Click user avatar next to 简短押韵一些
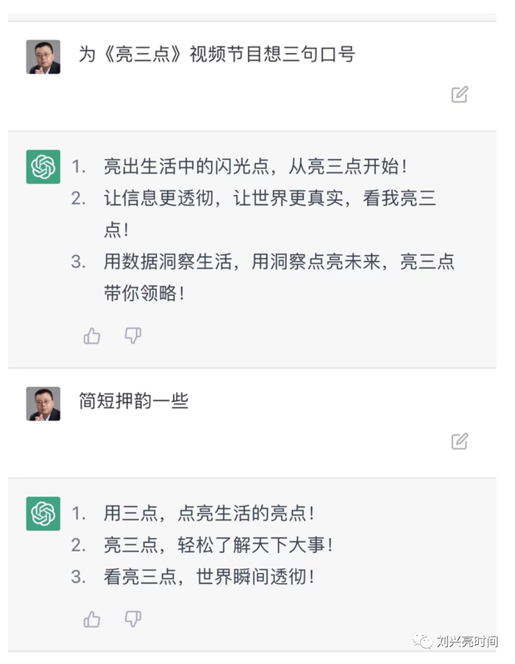The width and height of the screenshot is (515, 664). (x=43, y=404)
